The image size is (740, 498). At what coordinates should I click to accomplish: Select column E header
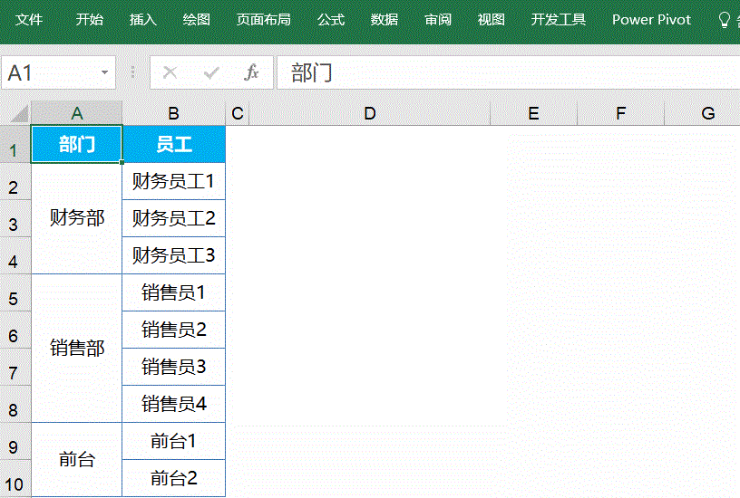[x=534, y=113]
